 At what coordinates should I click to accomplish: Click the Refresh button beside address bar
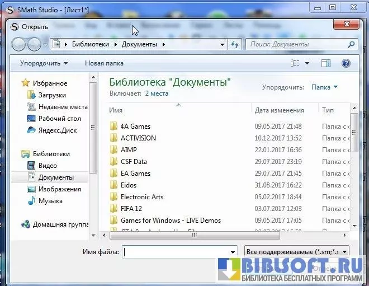(235, 44)
